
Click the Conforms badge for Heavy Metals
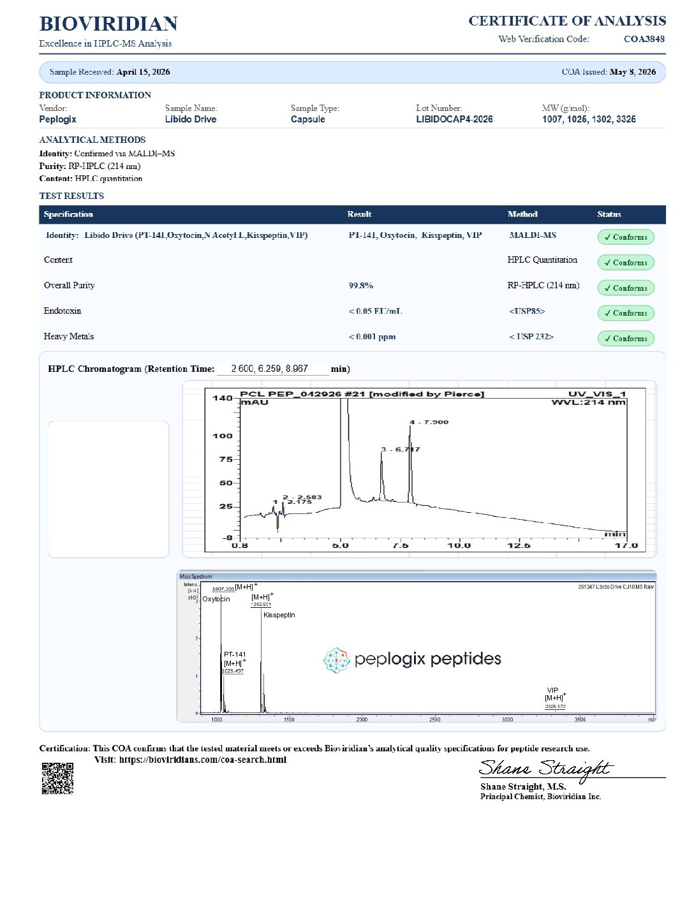coord(626,339)
